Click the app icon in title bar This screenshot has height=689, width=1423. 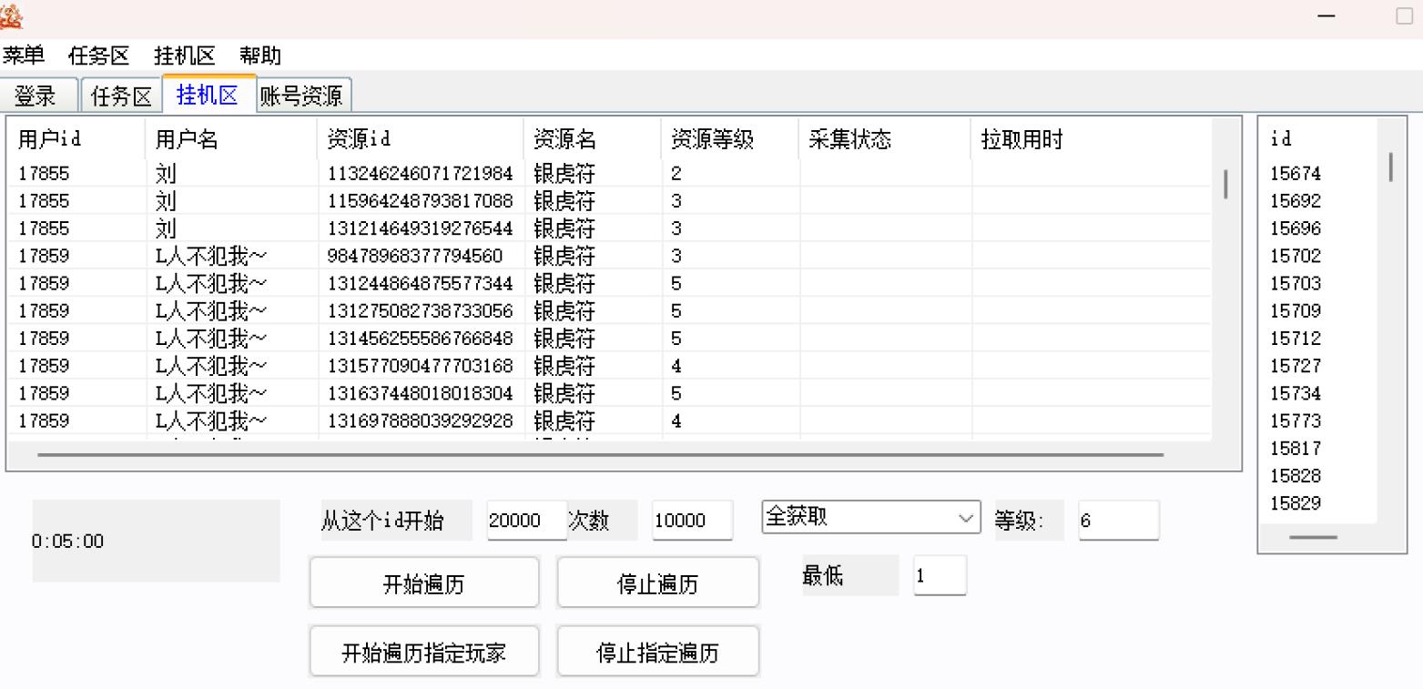pos(13,15)
